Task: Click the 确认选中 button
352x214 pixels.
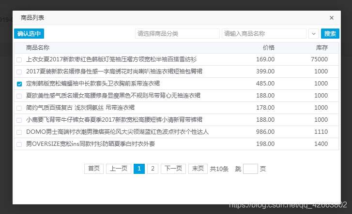Action: 29,34
